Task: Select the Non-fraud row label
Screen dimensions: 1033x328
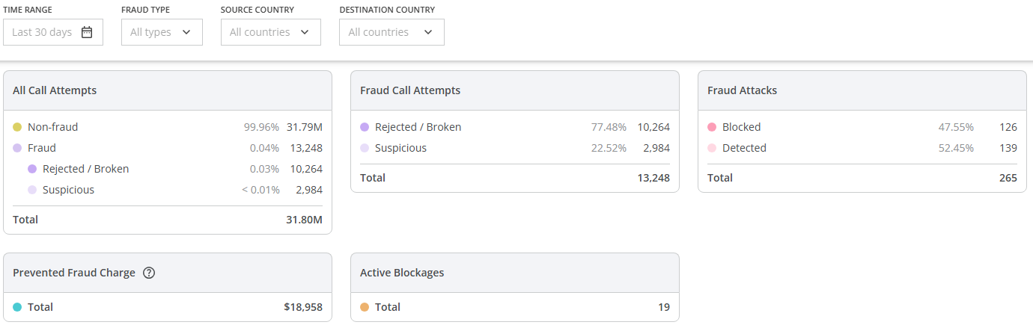Action: [x=52, y=127]
